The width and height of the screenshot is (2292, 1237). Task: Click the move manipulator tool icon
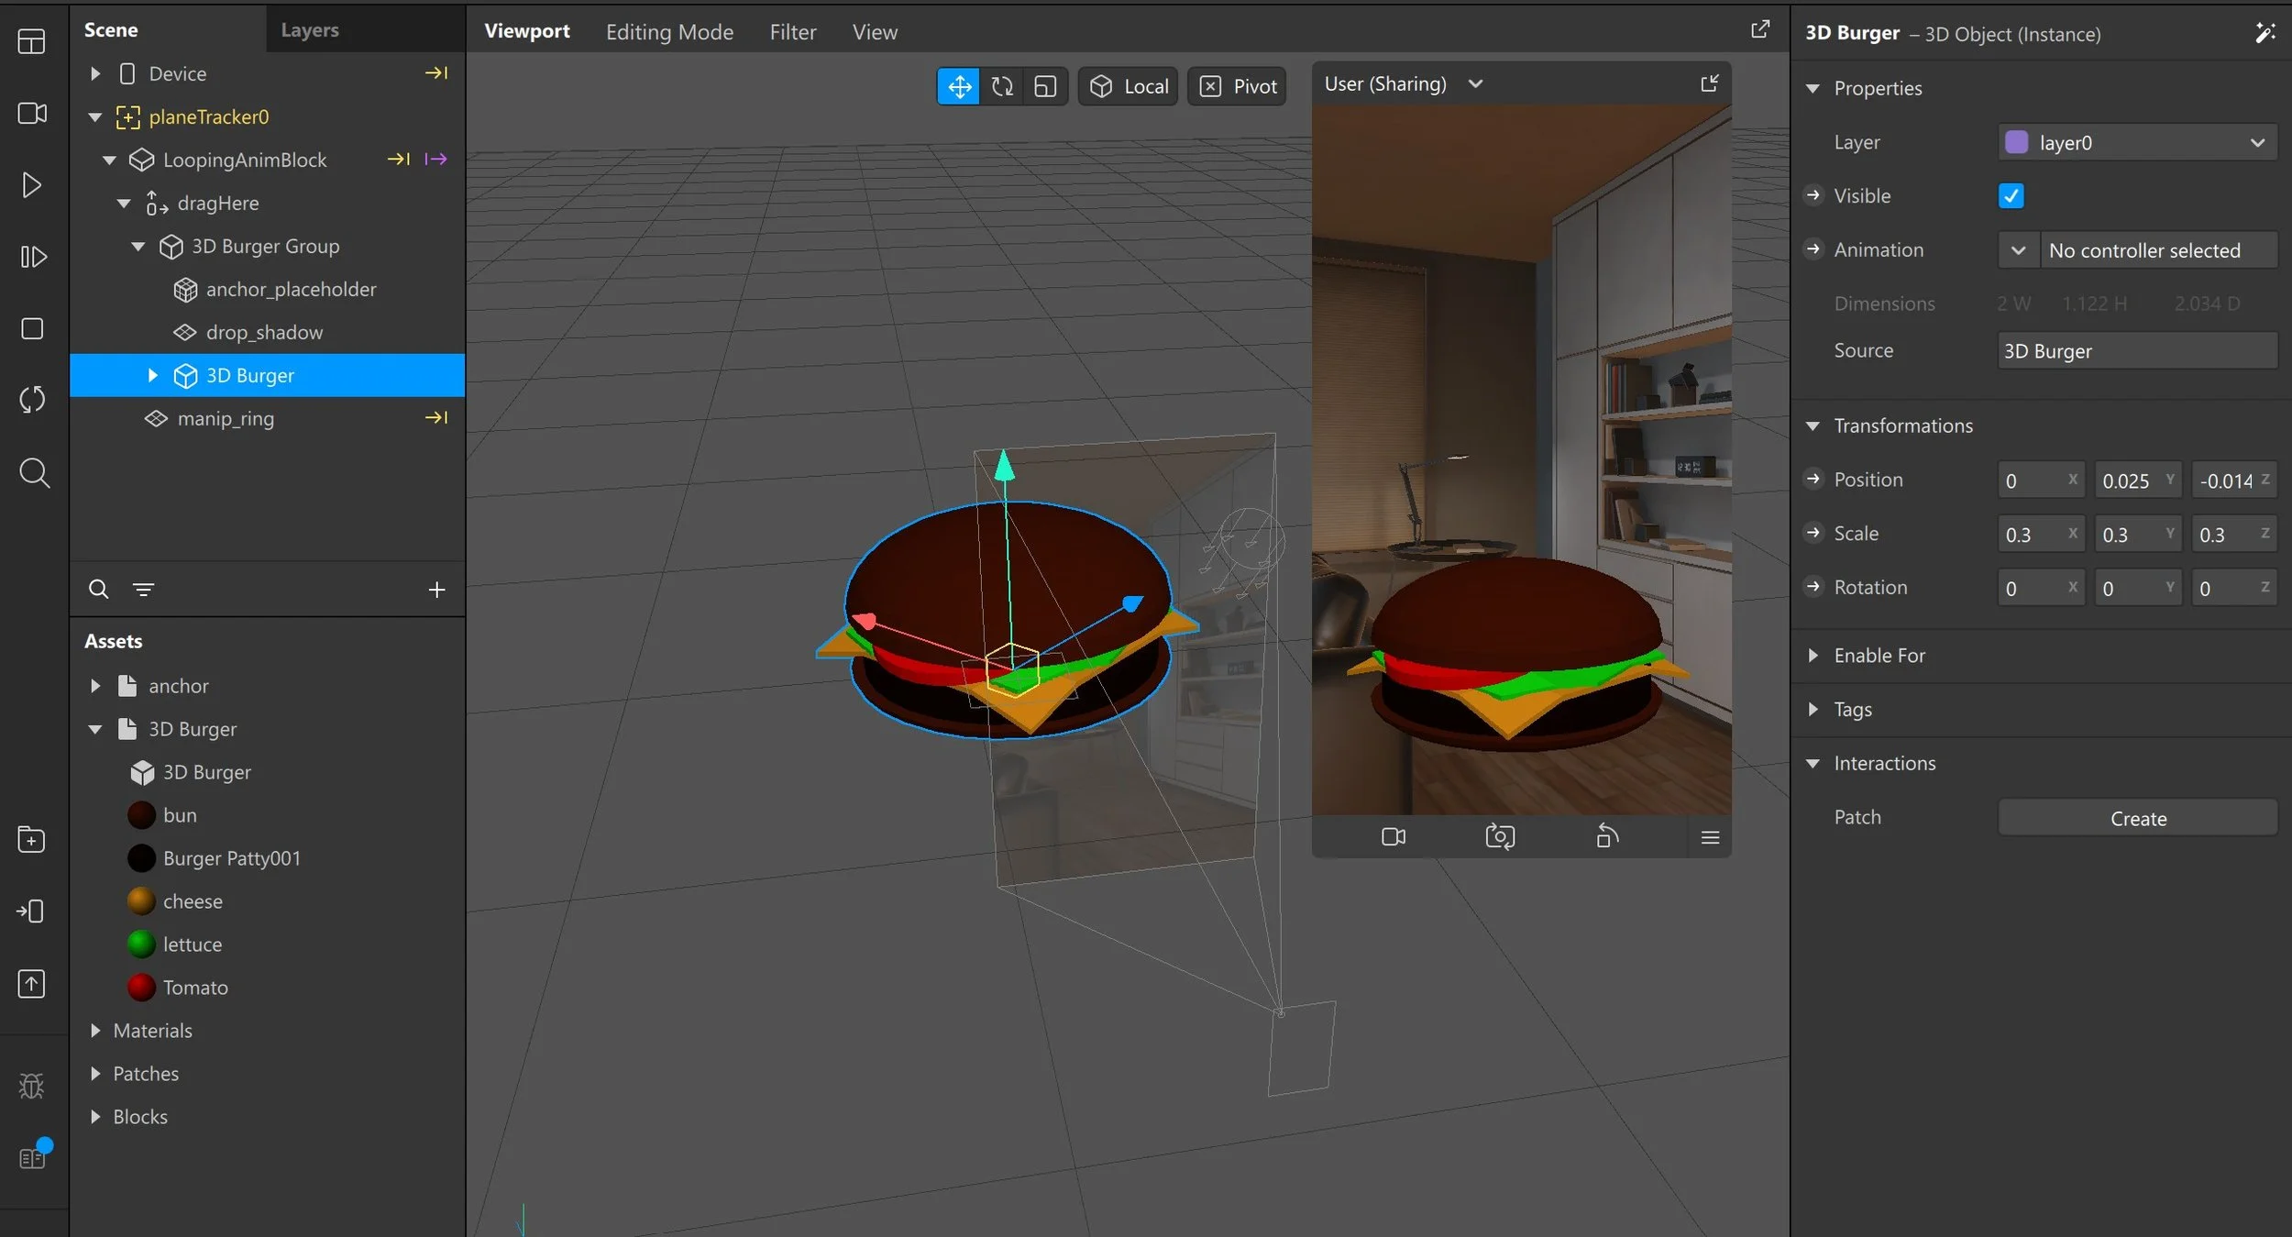point(959,86)
